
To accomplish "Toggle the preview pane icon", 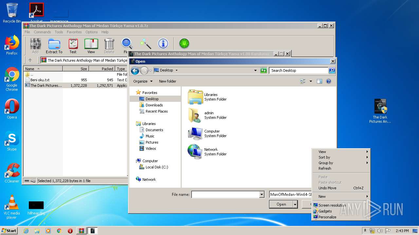I will (319, 81).
